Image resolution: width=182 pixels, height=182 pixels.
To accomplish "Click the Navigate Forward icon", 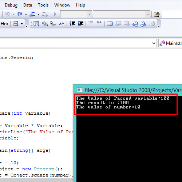I will click(45, 14).
